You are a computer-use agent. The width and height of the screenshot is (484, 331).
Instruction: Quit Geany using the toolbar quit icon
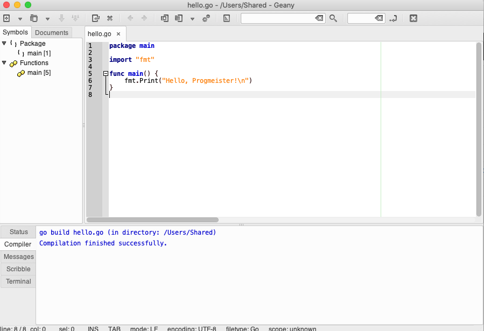coord(413,18)
